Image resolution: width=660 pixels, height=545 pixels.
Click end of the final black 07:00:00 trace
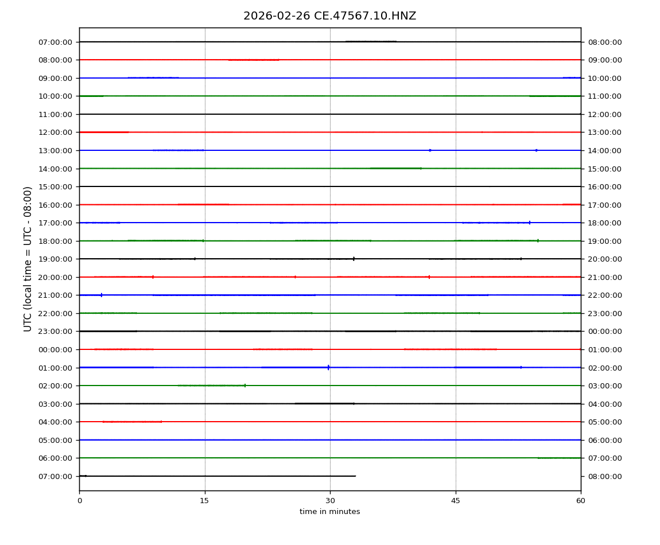tap(355, 476)
